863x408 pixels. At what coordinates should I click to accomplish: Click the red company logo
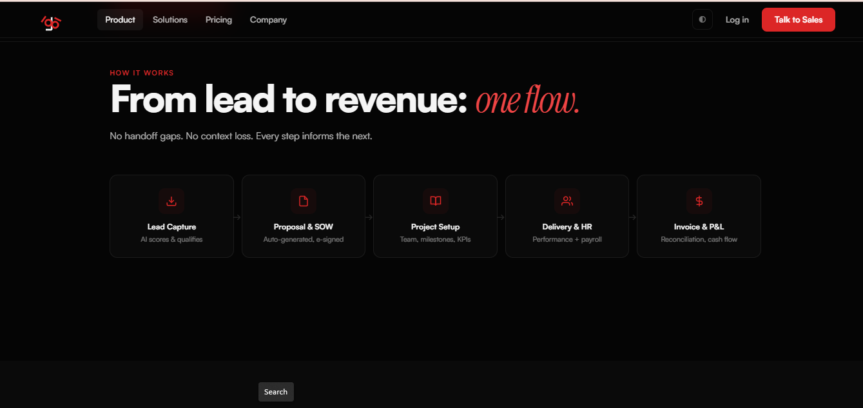click(x=51, y=23)
